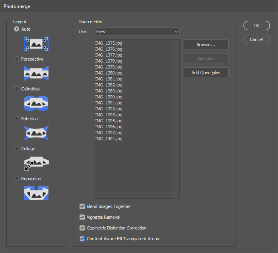Confirm the dialog with OK

(x=257, y=25)
